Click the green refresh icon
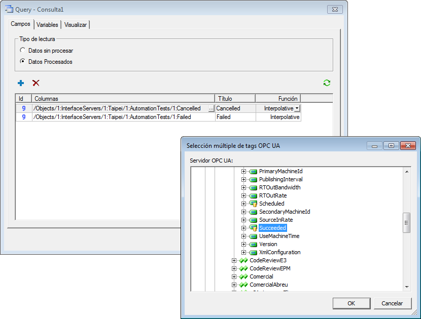 [327, 83]
